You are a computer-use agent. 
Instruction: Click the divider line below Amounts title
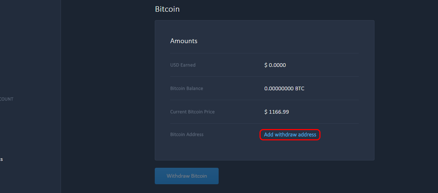[x=265, y=53]
